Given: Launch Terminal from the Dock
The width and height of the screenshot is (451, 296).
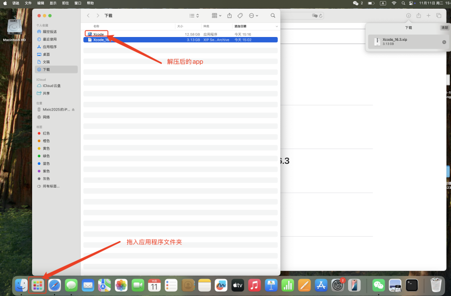Looking at the screenshot, I should [412, 285].
